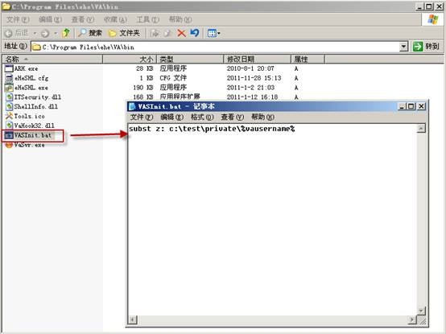Open Notepad's Format (格式) menu
The width and height of the screenshot is (446, 334).
[x=202, y=117]
